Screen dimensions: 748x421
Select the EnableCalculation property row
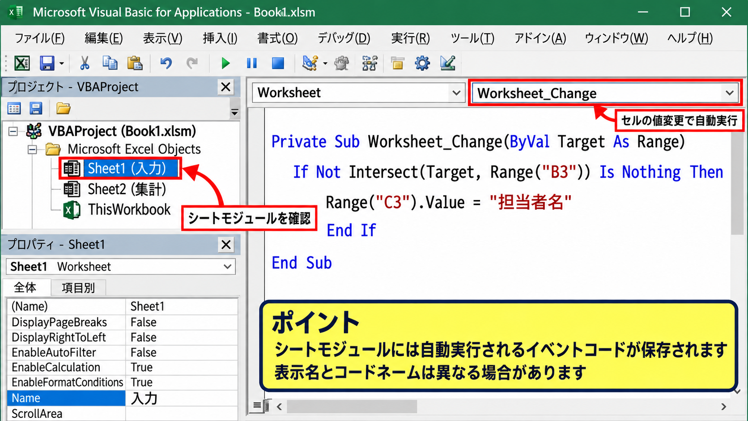click(x=122, y=367)
